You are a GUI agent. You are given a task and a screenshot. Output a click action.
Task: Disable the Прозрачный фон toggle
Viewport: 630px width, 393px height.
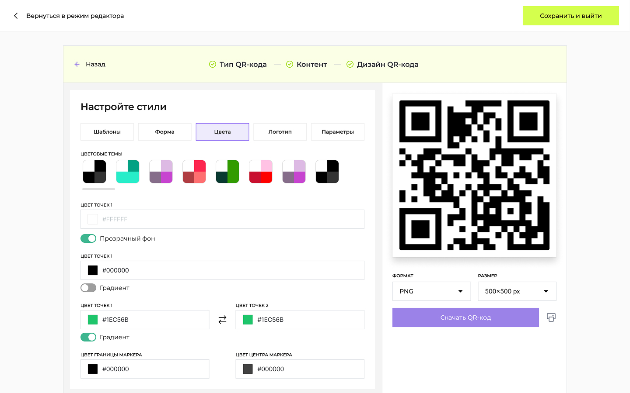tap(88, 238)
